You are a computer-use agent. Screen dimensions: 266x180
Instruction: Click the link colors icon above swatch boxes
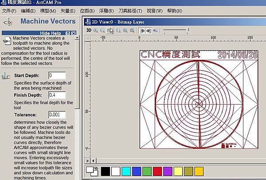[x=96, y=168]
